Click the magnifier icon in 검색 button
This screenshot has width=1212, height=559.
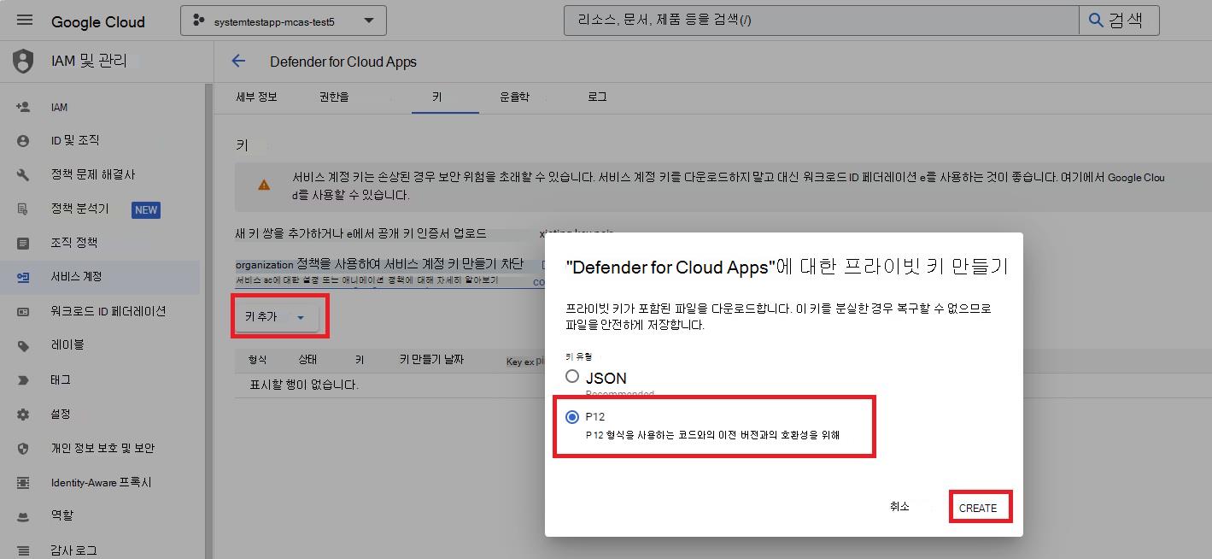pyautogui.click(x=1096, y=21)
